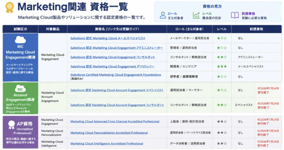This screenshot has height=150, width=284.
Task: Open Marketing Cloud Engagement Foundations link
Action: [116, 75]
